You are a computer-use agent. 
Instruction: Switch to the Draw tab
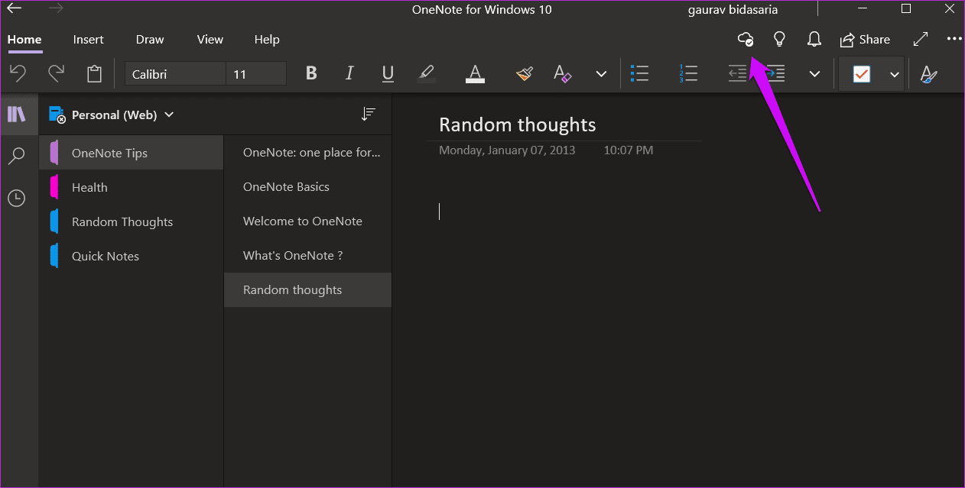[x=150, y=40]
